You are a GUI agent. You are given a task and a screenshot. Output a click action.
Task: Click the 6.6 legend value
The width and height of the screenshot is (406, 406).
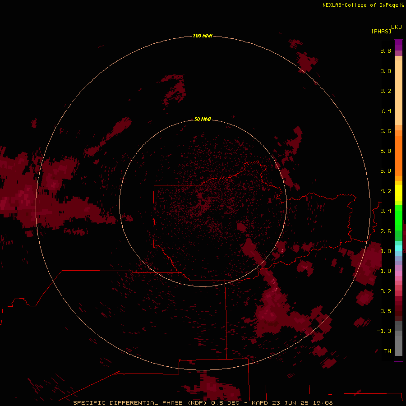pos(386,131)
